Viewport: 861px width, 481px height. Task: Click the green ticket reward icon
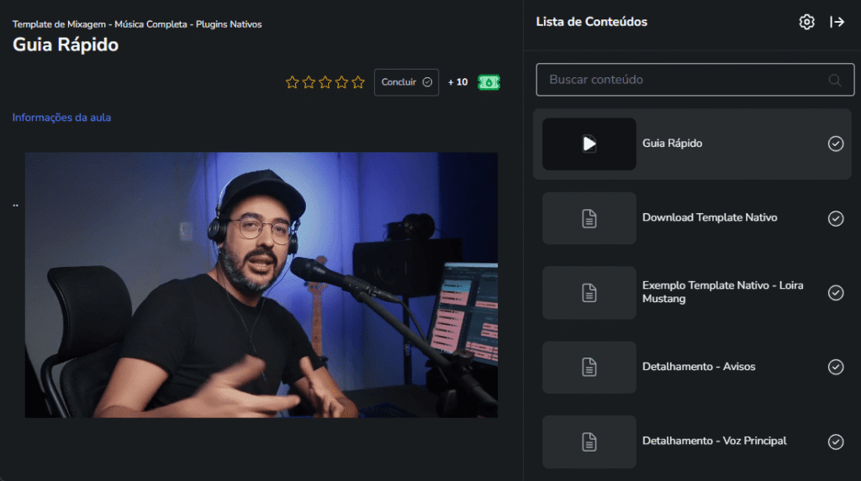pos(489,82)
